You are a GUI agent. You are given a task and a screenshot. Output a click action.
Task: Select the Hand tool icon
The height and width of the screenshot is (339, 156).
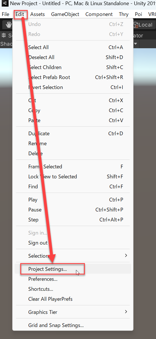coord(9,25)
